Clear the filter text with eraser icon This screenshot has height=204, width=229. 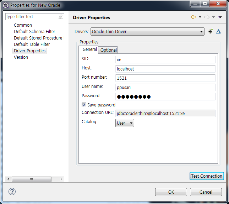pyautogui.click(x=61, y=17)
